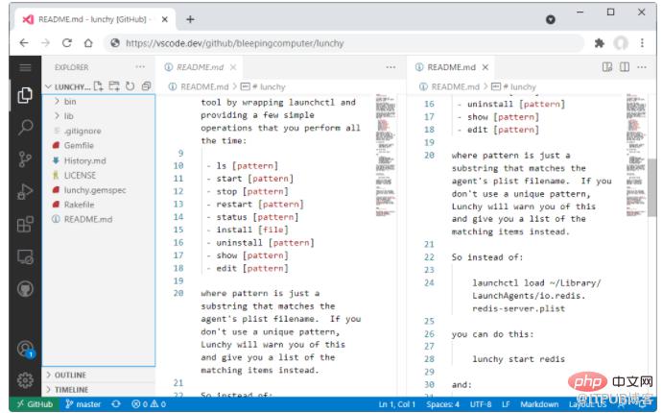Open the Manage settings gear
663x413 pixels.
pos(25,379)
